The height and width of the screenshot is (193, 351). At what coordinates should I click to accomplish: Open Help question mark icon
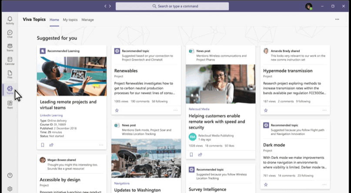tap(10, 175)
